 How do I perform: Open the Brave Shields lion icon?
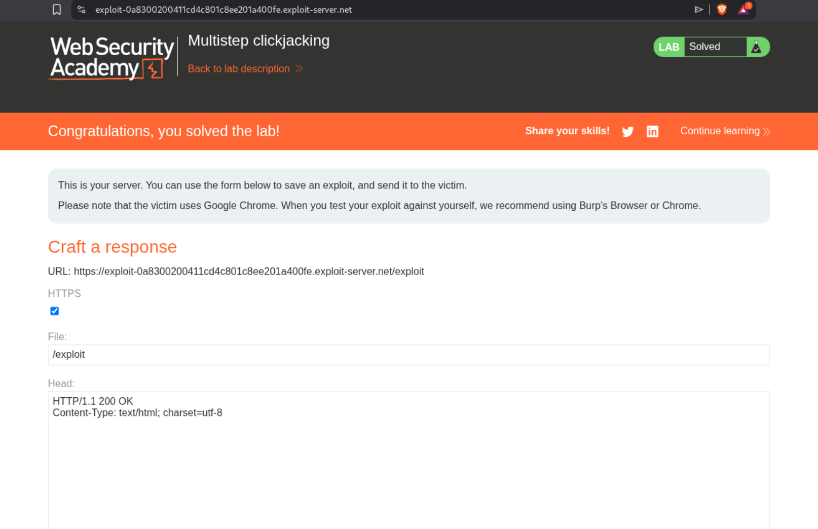tap(722, 10)
